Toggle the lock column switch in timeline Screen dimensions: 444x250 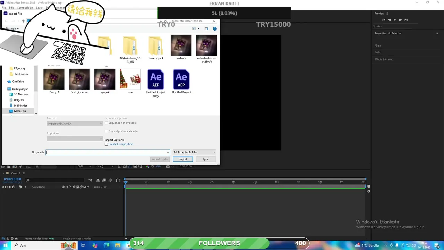pyautogui.click(x=14, y=187)
